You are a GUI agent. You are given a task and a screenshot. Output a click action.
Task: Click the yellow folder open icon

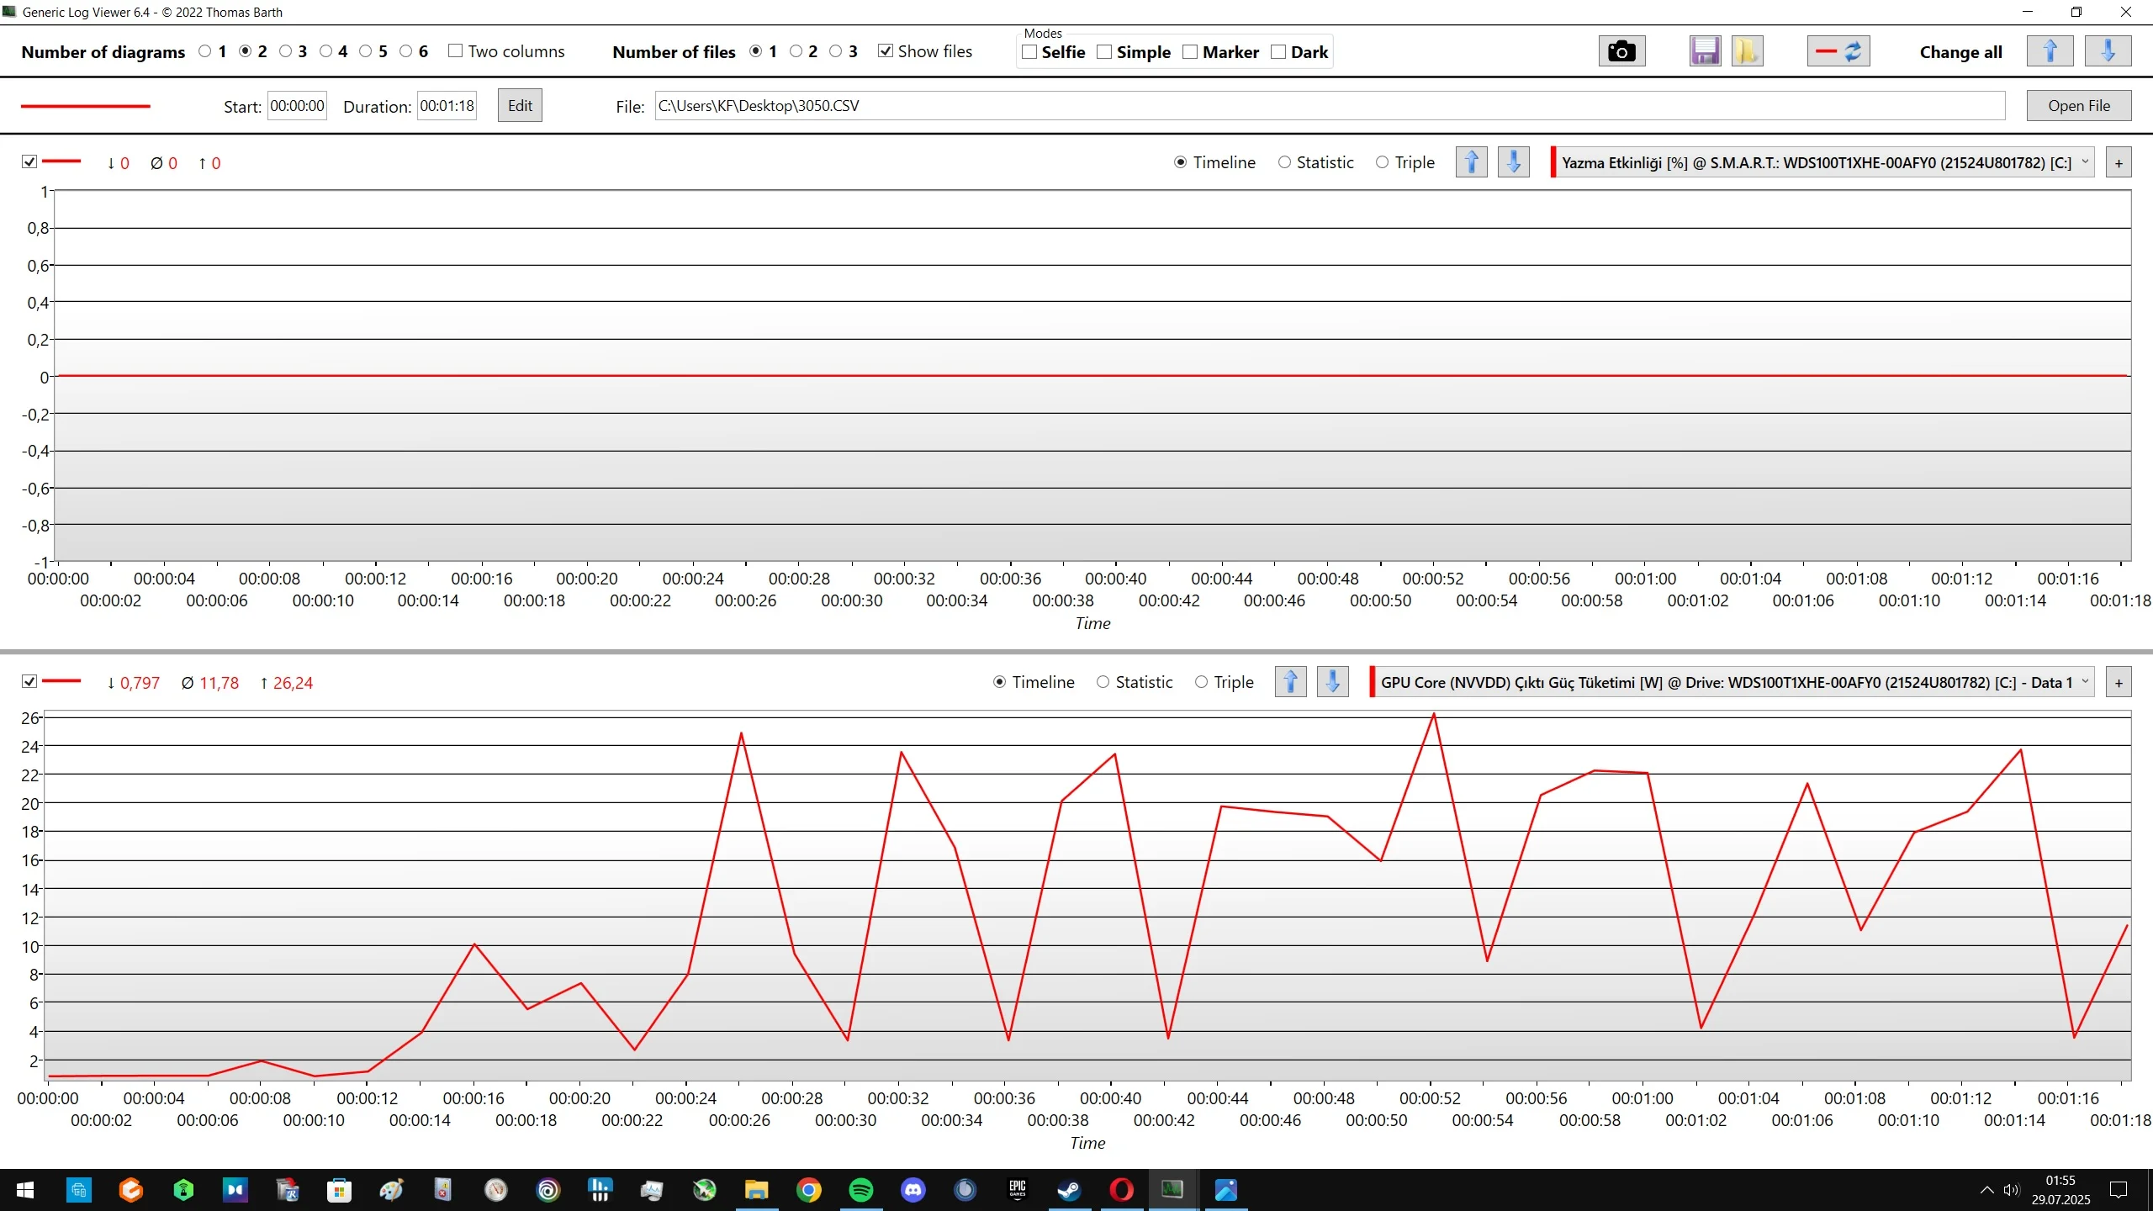click(1747, 52)
